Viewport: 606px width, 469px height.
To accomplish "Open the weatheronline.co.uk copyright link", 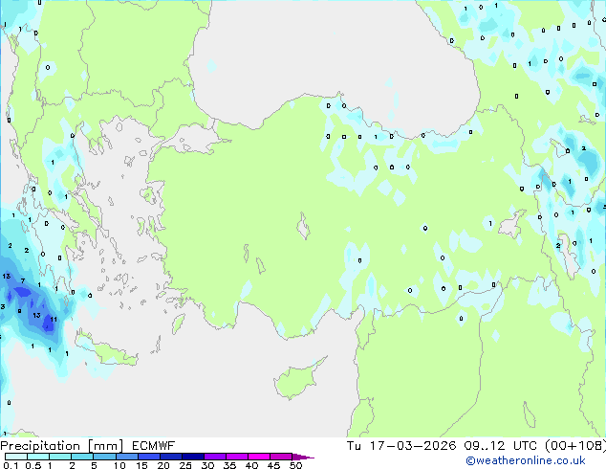I will [531, 461].
